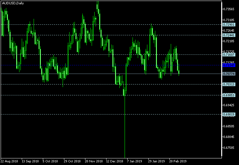Click the 0.67585 price scale value
Viewport: 239px width, 165px height.
click(x=229, y=148)
